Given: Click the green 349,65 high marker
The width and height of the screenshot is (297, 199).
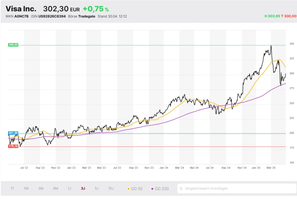Looking at the screenshot, I should click(x=13, y=45).
